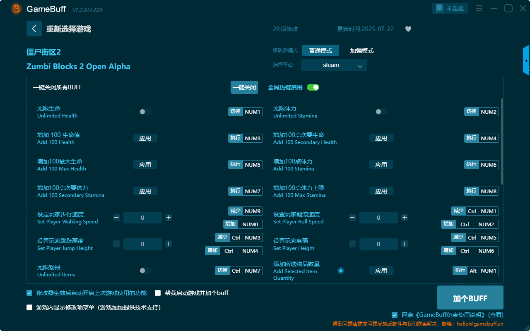The width and height of the screenshot is (530, 331).
Task: Switch to 加强模式 enhanced mode tab
Action: [362, 50]
